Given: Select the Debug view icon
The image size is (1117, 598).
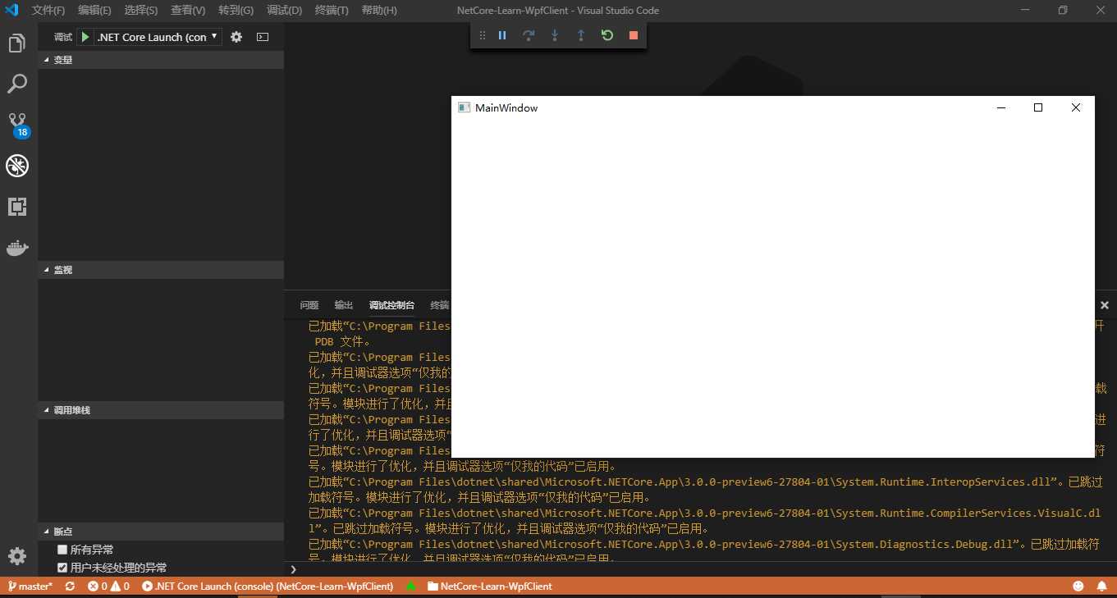Looking at the screenshot, I should coord(17,166).
